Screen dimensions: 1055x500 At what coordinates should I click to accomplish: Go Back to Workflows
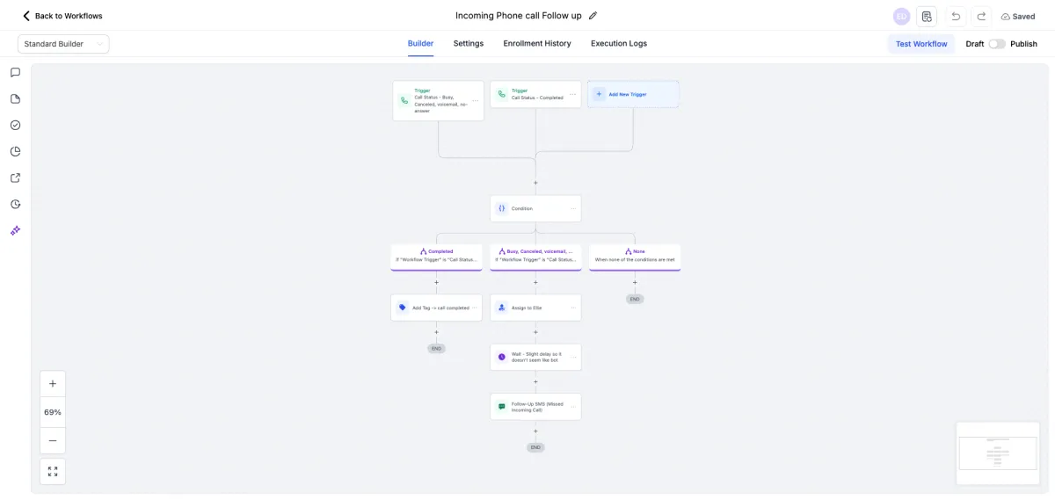(62, 16)
